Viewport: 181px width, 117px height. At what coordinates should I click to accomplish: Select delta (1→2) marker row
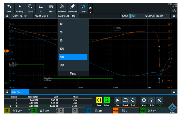pyautogui.click(x=48, y=106)
